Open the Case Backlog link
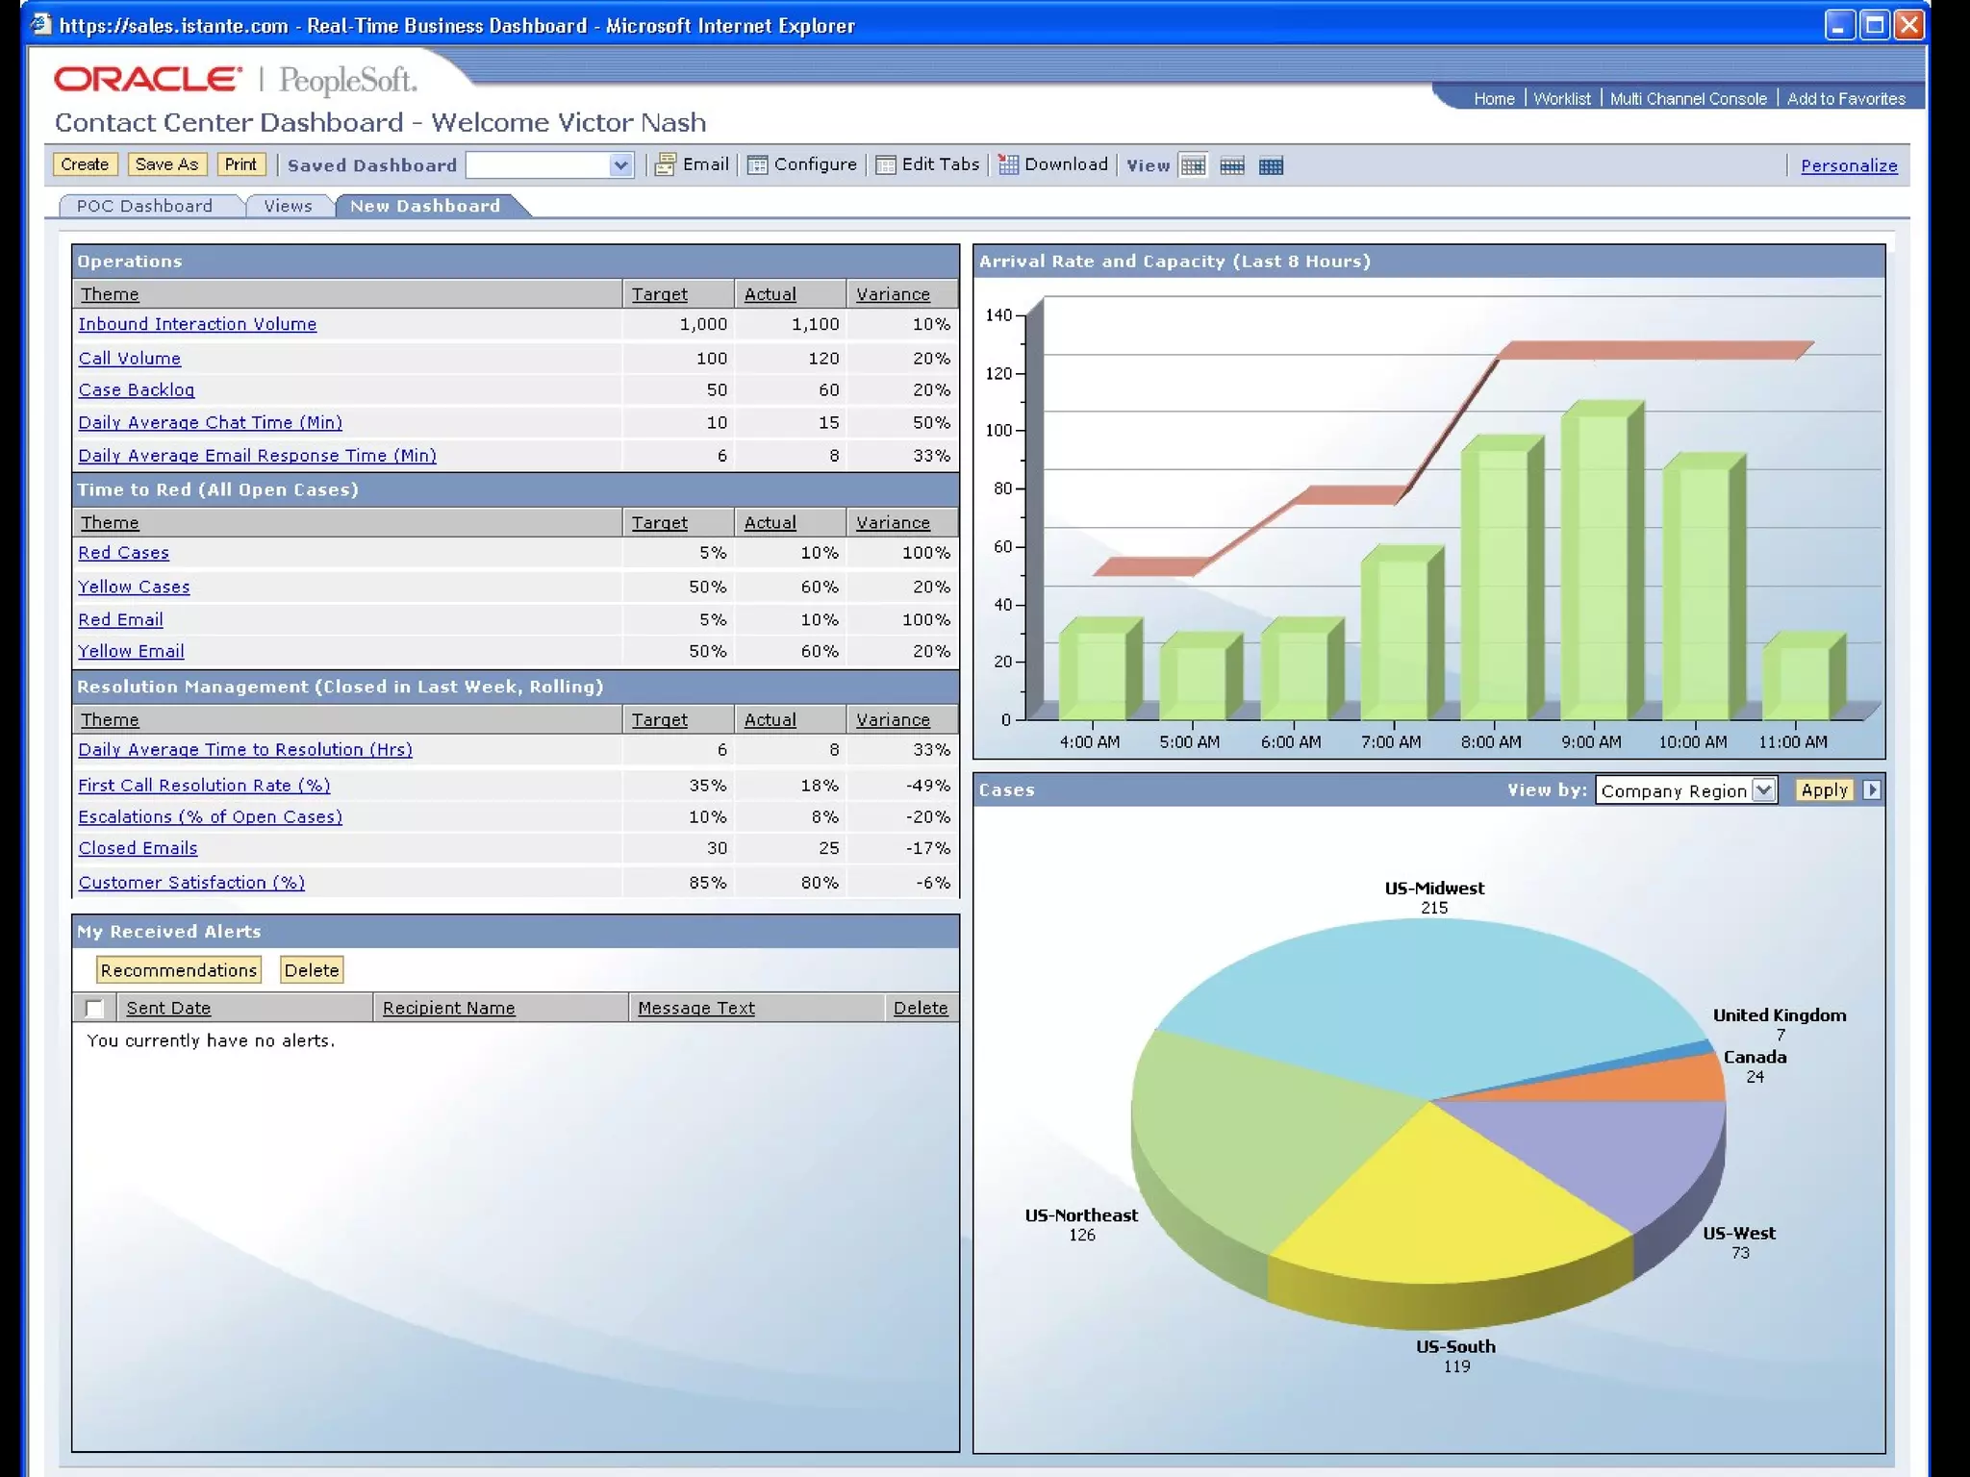The width and height of the screenshot is (1970, 1477). point(136,389)
